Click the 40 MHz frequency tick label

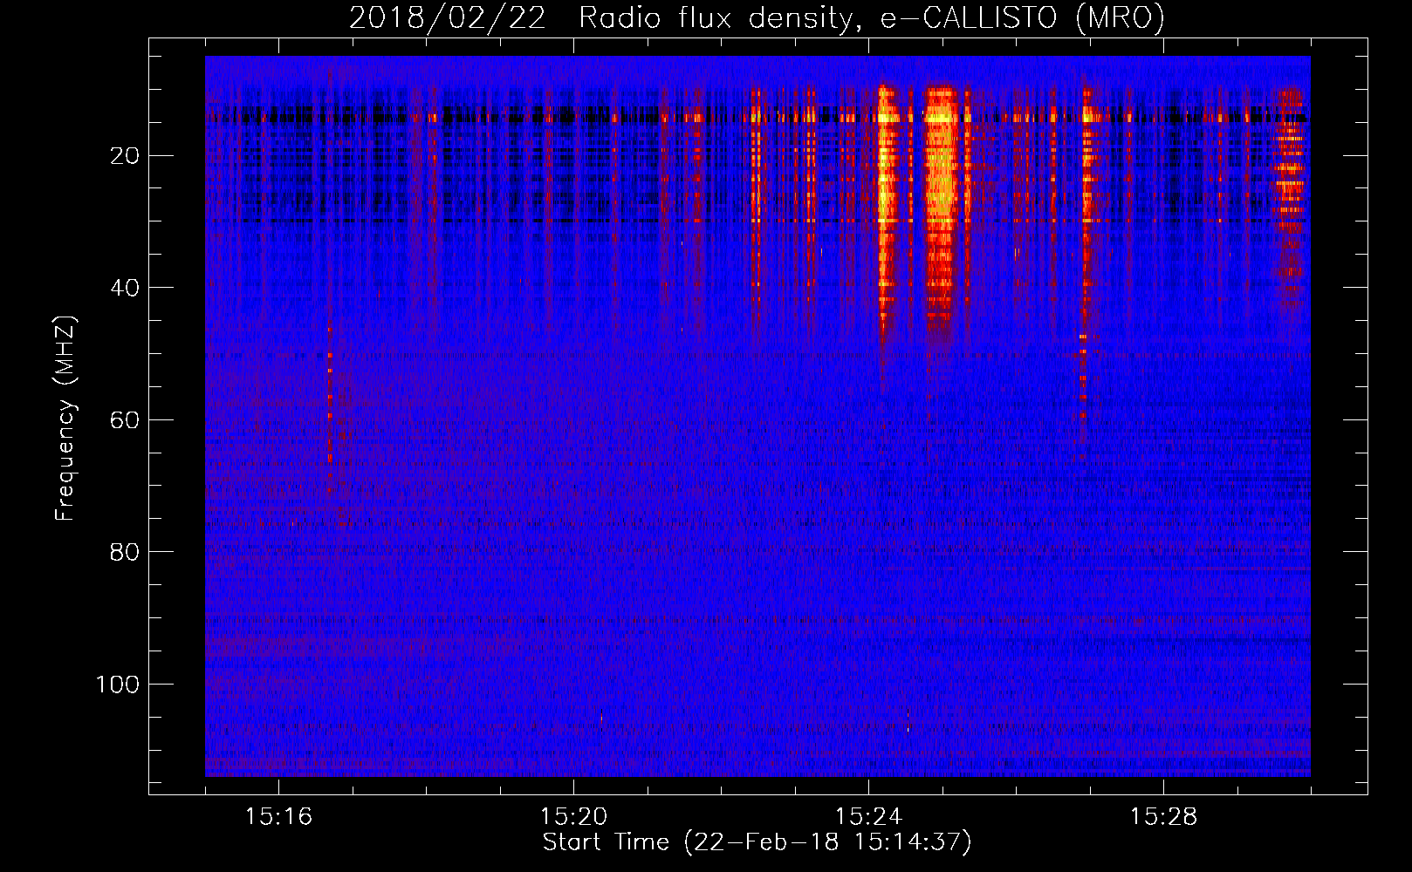coord(125,288)
